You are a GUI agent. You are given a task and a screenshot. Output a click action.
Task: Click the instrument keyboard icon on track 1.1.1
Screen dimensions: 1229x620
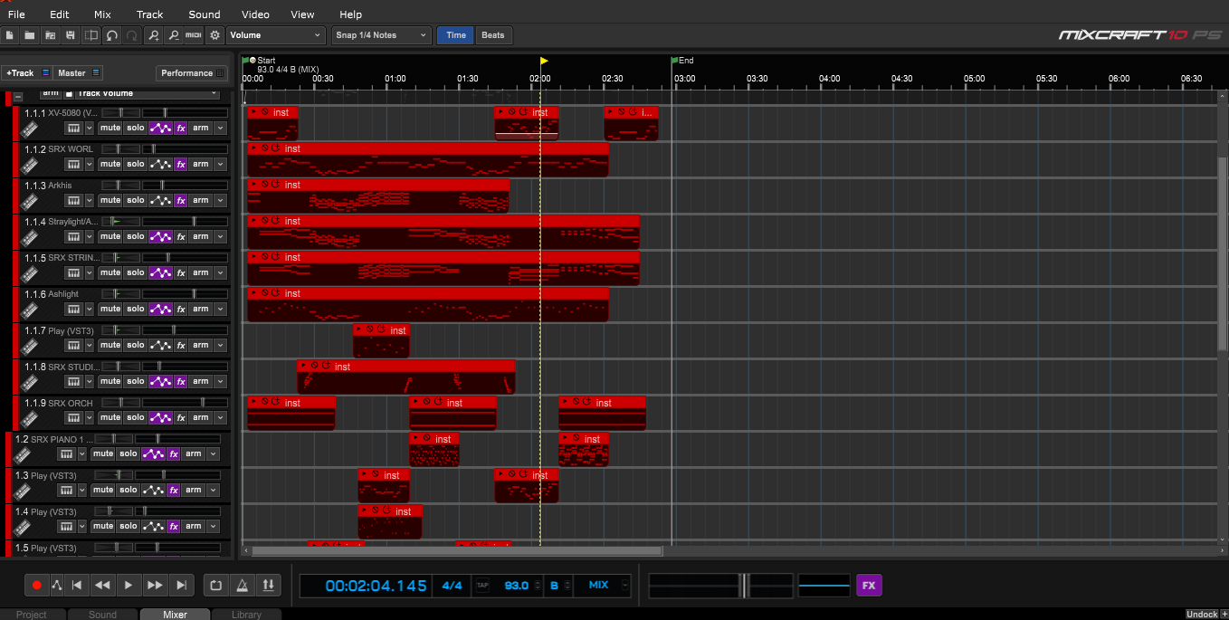pyautogui.click(x=73, y=128)
